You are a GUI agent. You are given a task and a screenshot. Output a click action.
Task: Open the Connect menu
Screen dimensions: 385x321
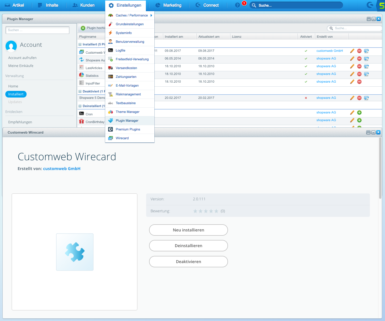coord(207,5)
